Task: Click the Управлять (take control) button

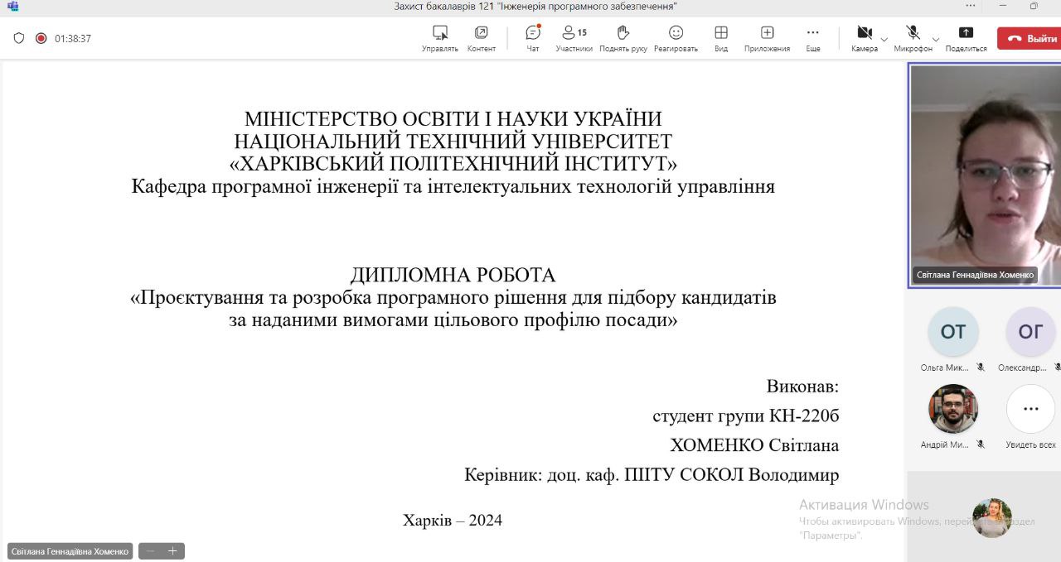Action: tap(440, 37)
